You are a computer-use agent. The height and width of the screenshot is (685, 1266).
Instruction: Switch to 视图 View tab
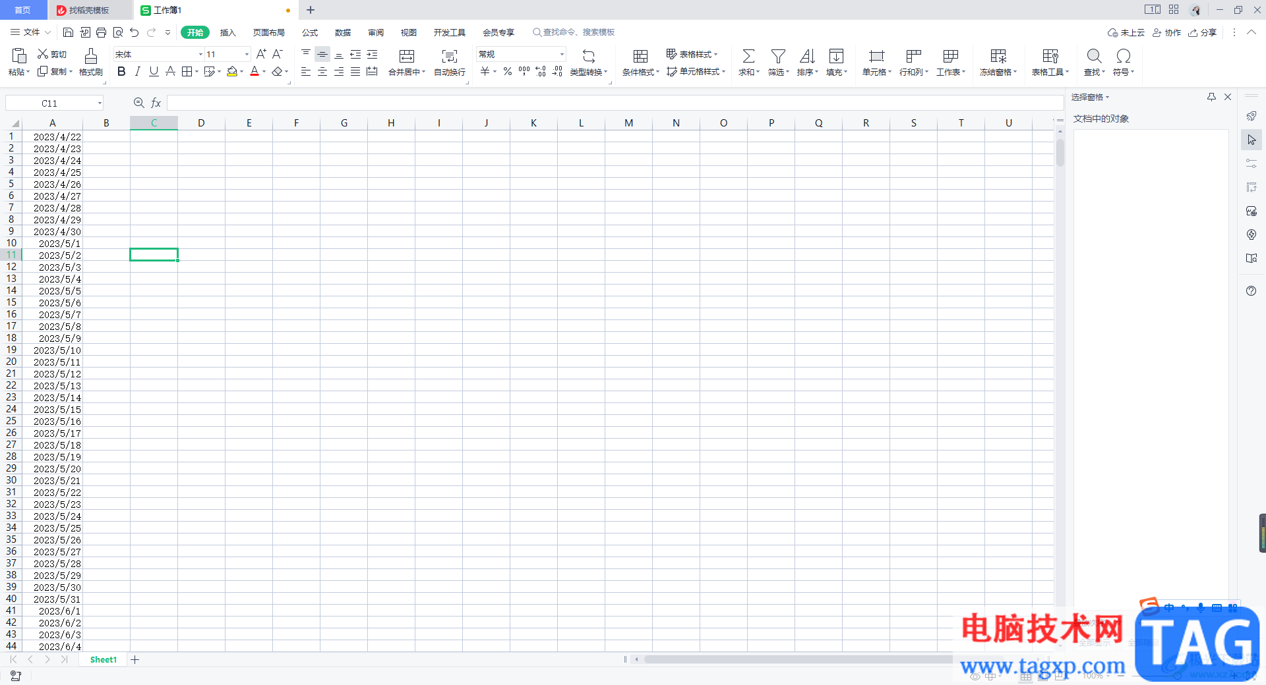[409, 32]
